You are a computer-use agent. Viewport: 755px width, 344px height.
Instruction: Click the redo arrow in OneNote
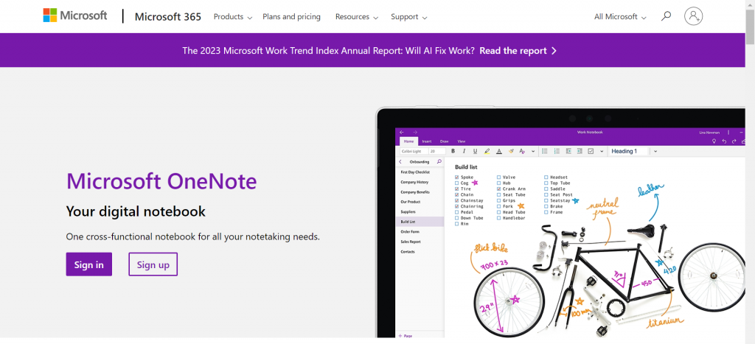click(734, 141)
